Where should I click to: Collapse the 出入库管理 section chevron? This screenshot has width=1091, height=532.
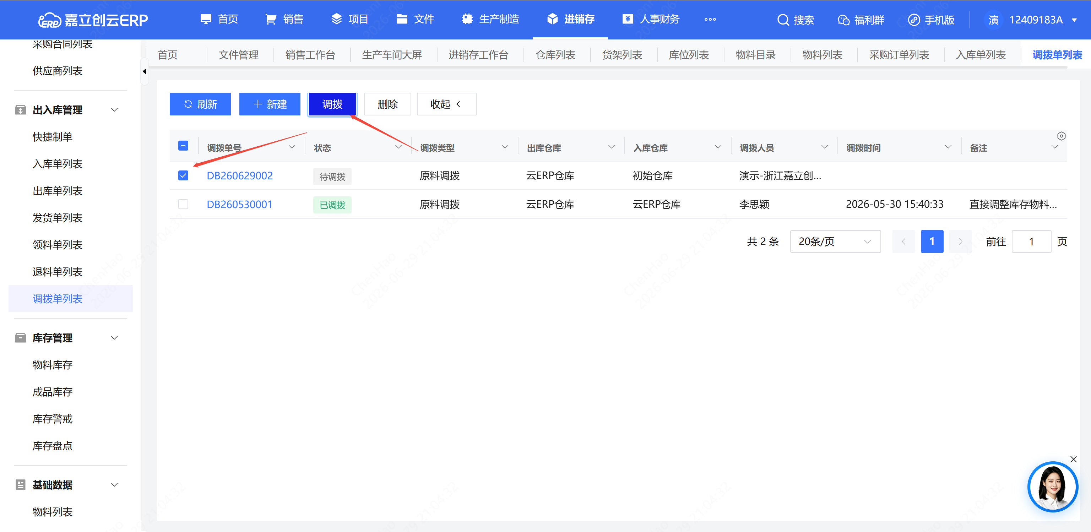(x=114, y=110)
